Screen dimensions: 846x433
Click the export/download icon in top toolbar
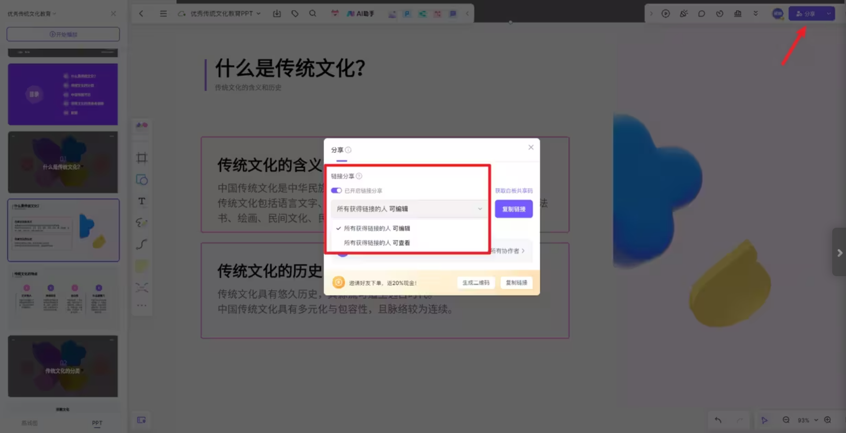coord(277,14)
